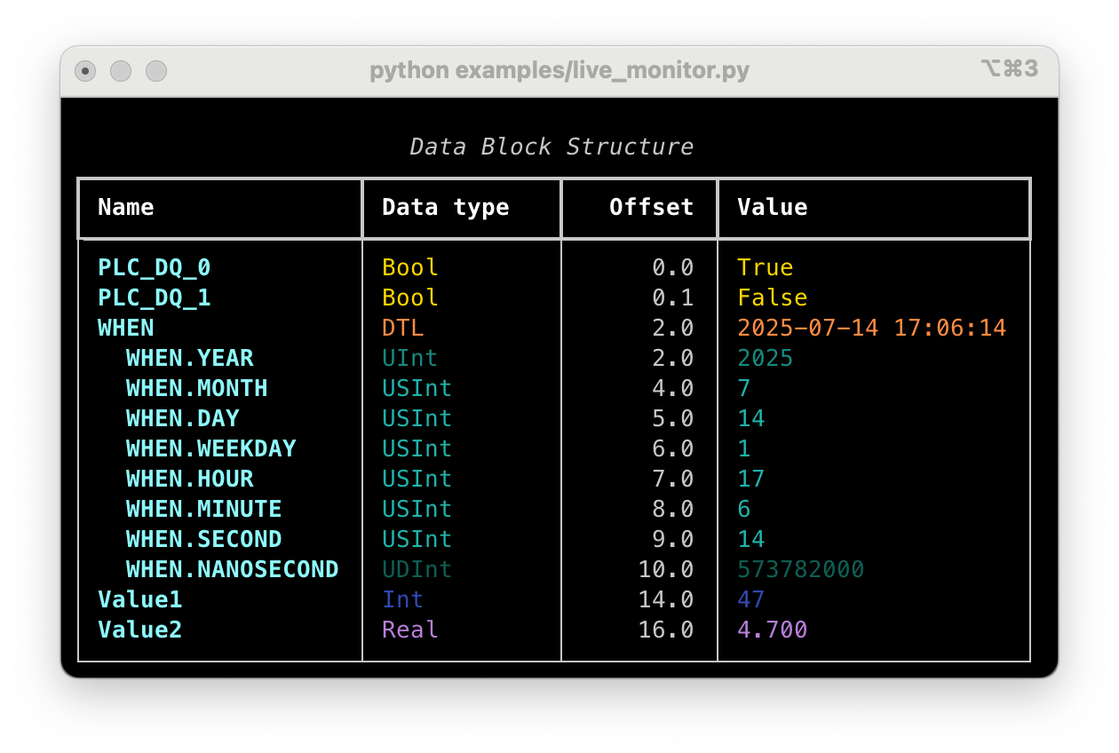Select the WHEN row in the data table
1119x753 pixels.
tap(124, 328)
